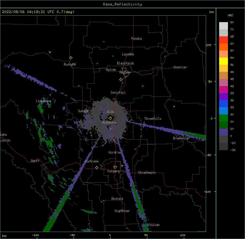Viewport: 245px width, 239px height.
Task: Pick the lightest gray swatch below 80
Action: [x=223, y=26]
